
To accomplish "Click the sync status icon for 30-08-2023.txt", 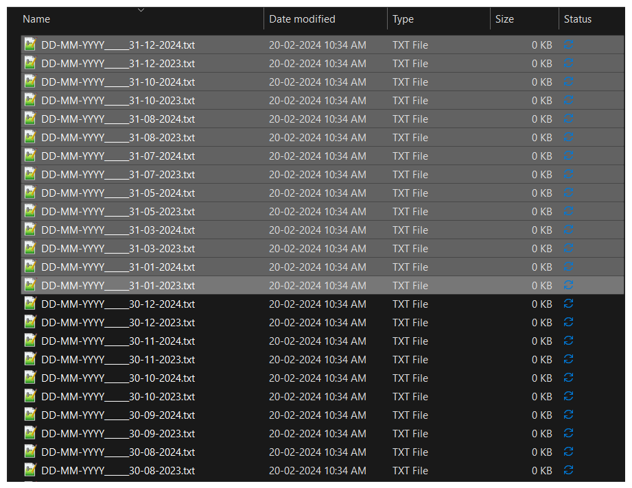I will [x=568, y=470].
